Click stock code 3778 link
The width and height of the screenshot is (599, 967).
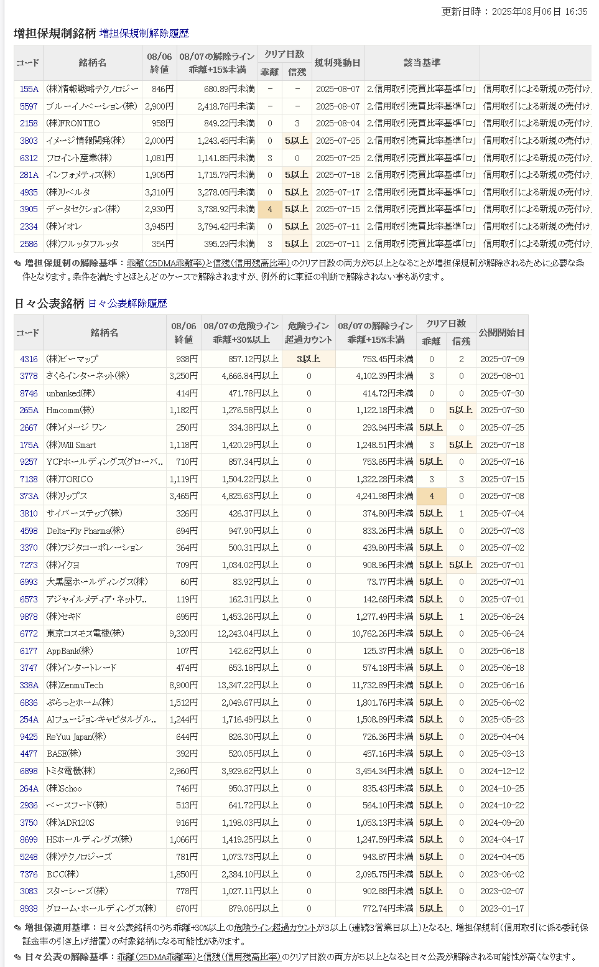pos(29,376)
